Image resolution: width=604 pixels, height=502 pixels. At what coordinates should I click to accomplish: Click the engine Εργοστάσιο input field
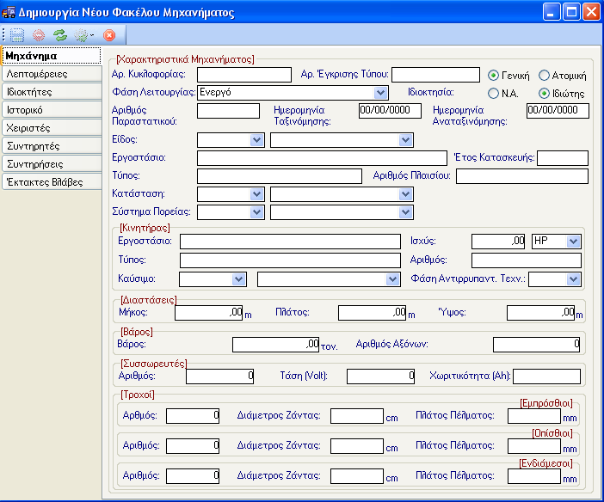coord(291,242)
